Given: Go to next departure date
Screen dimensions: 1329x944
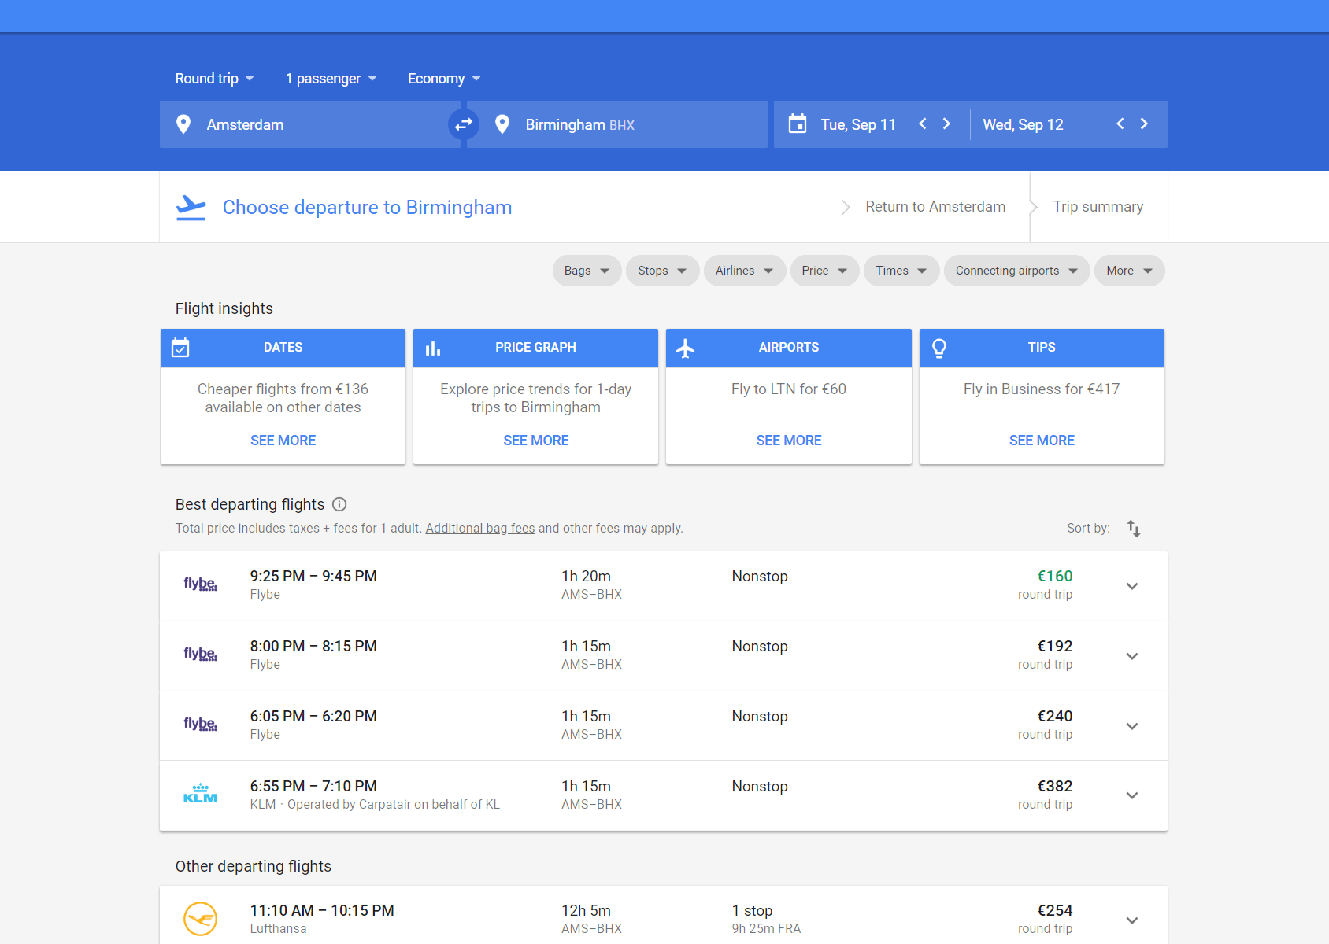Looking at the screenshot, I should [946, 124].
